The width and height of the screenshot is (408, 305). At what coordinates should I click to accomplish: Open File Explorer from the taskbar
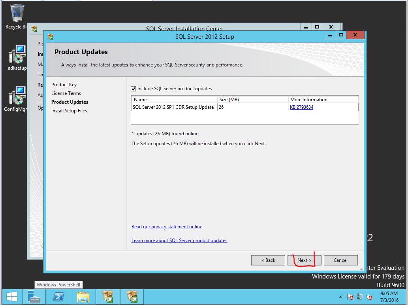(x=83, y=297)
